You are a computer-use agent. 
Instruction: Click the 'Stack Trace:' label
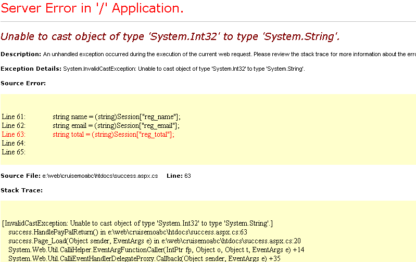[x=22, y=190]
